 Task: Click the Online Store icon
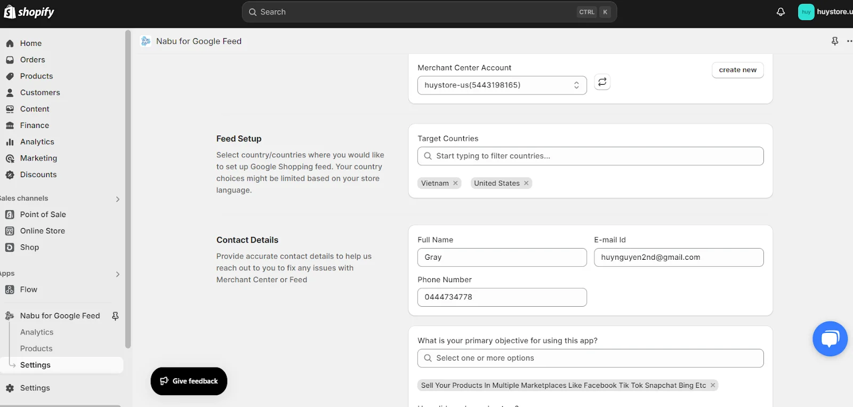click(10, 231)
